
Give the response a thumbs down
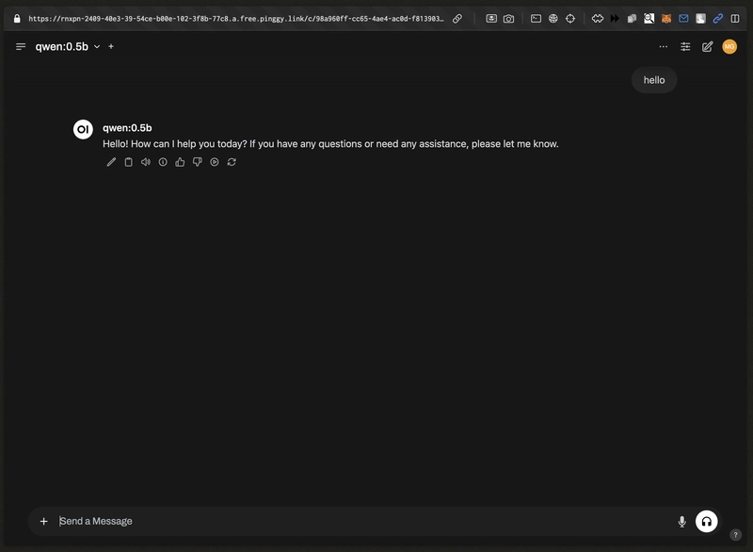(197, 162)
